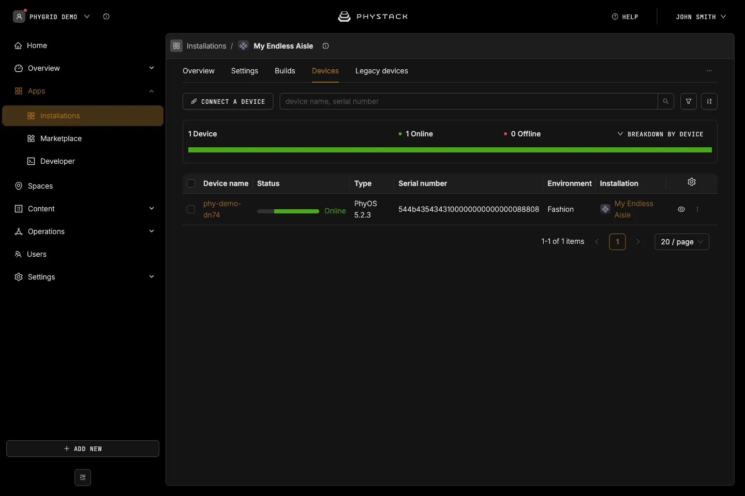Check the phy-demo-dn74 row checkbox
745x496 pixels.
coord(191,209)
